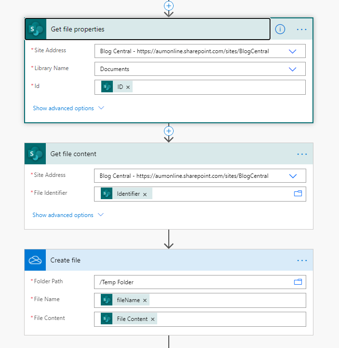Screen dimensions: 339x348
Task: Remove the File Content token
Action: 152,319
